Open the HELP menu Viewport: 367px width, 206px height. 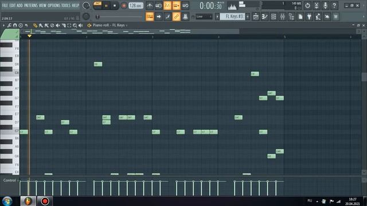pos(75,5)
